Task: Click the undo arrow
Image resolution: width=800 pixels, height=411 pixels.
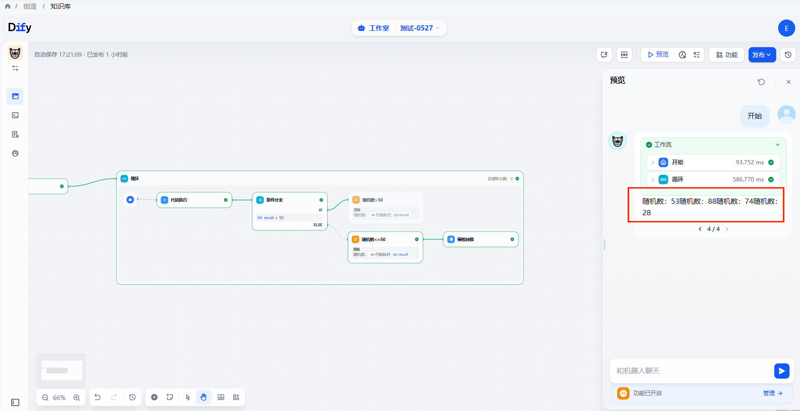Action: click(98, 397)
